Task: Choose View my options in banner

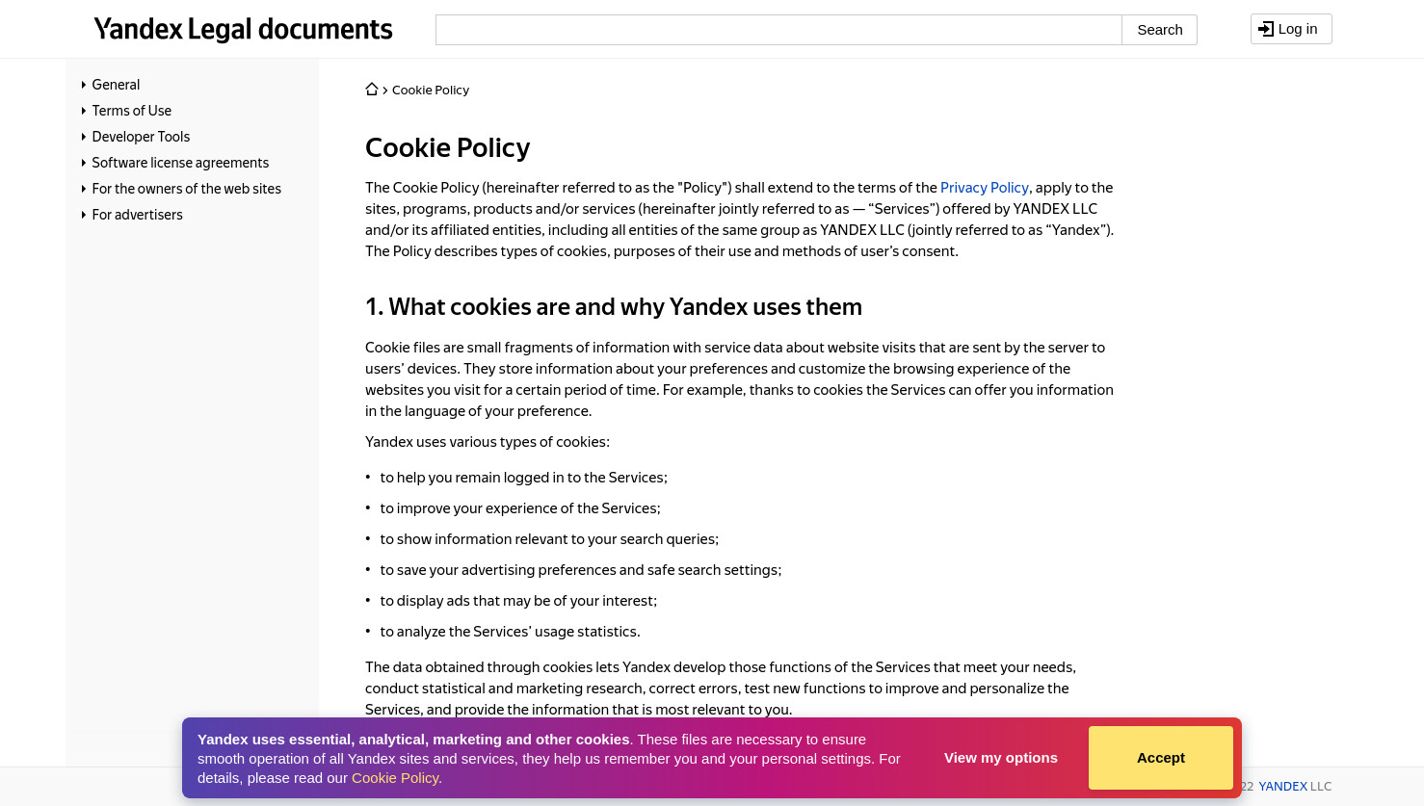Action: tap(1001, 758)
